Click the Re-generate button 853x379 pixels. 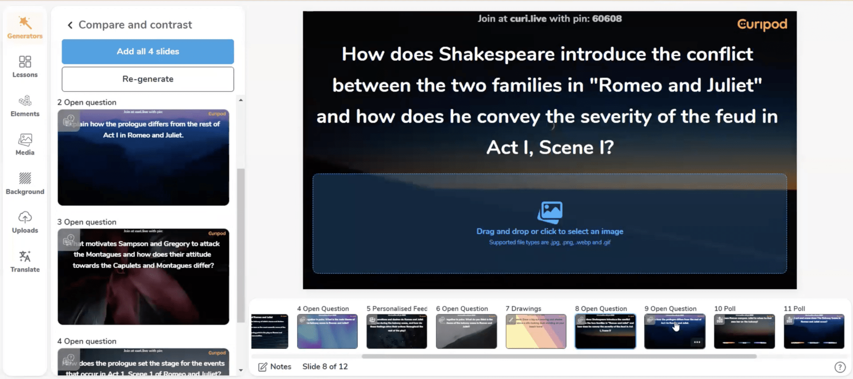(147, 79)
